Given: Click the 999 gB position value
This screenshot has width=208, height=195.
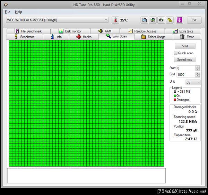Looking at the screenshot, I should tap(192, 130).
